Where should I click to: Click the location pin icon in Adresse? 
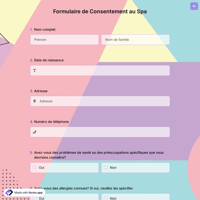point(35,101)
